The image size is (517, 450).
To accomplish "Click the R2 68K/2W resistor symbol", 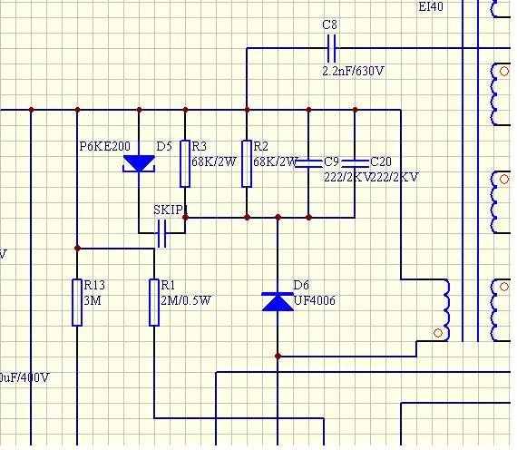I will tap(247, 163).
